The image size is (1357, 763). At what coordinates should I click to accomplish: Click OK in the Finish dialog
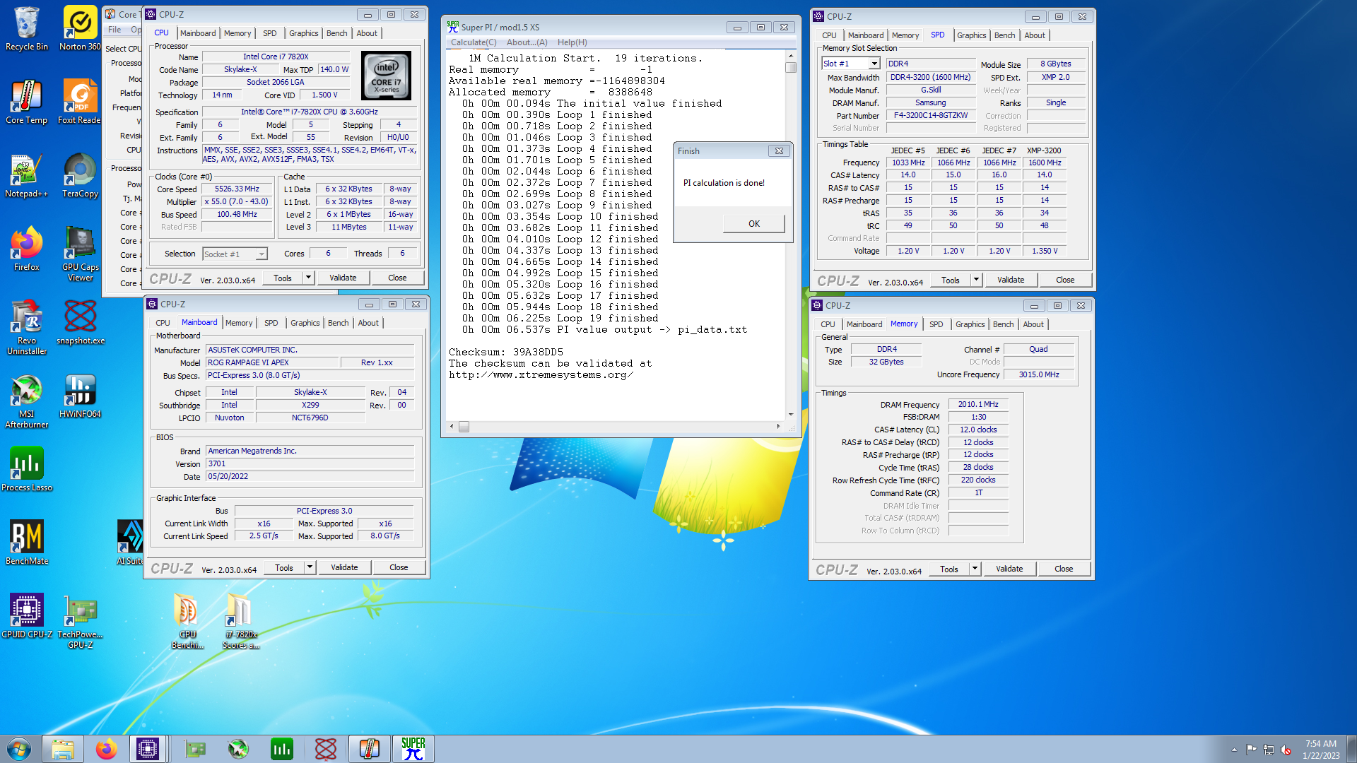(x=754, y=224)
